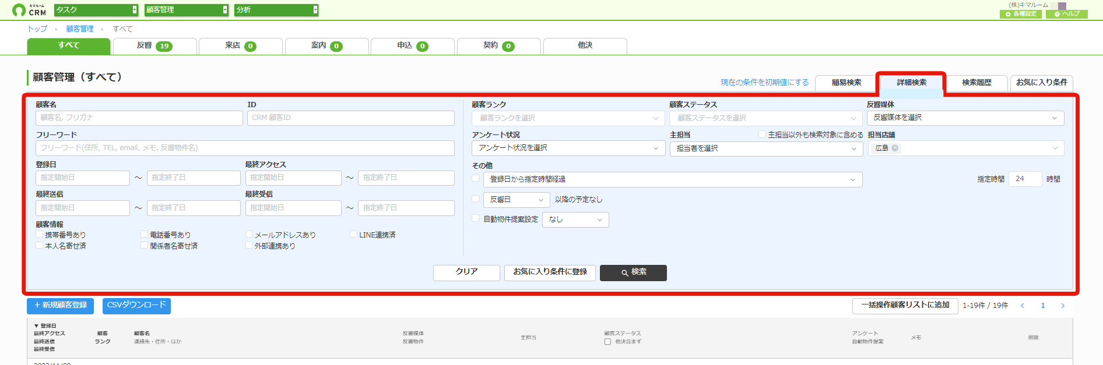Screen dimensions: 1103x365
Task: Open the 反響日 date-type dropdown
Action: click(x=517, y=200)
